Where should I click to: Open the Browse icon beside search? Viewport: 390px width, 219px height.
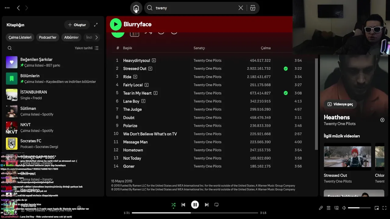[253, 8]
